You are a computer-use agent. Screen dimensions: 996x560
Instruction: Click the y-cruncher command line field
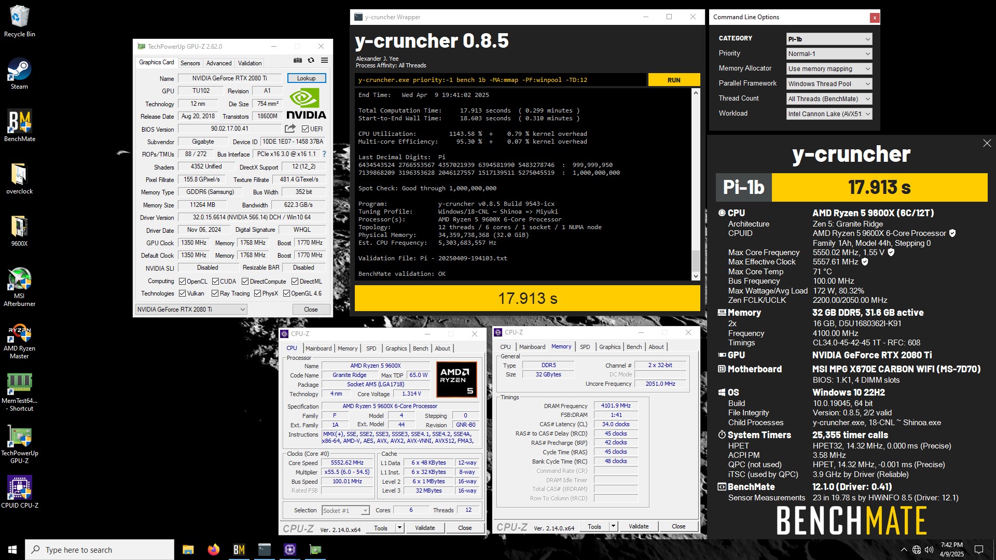coord(501,80)
